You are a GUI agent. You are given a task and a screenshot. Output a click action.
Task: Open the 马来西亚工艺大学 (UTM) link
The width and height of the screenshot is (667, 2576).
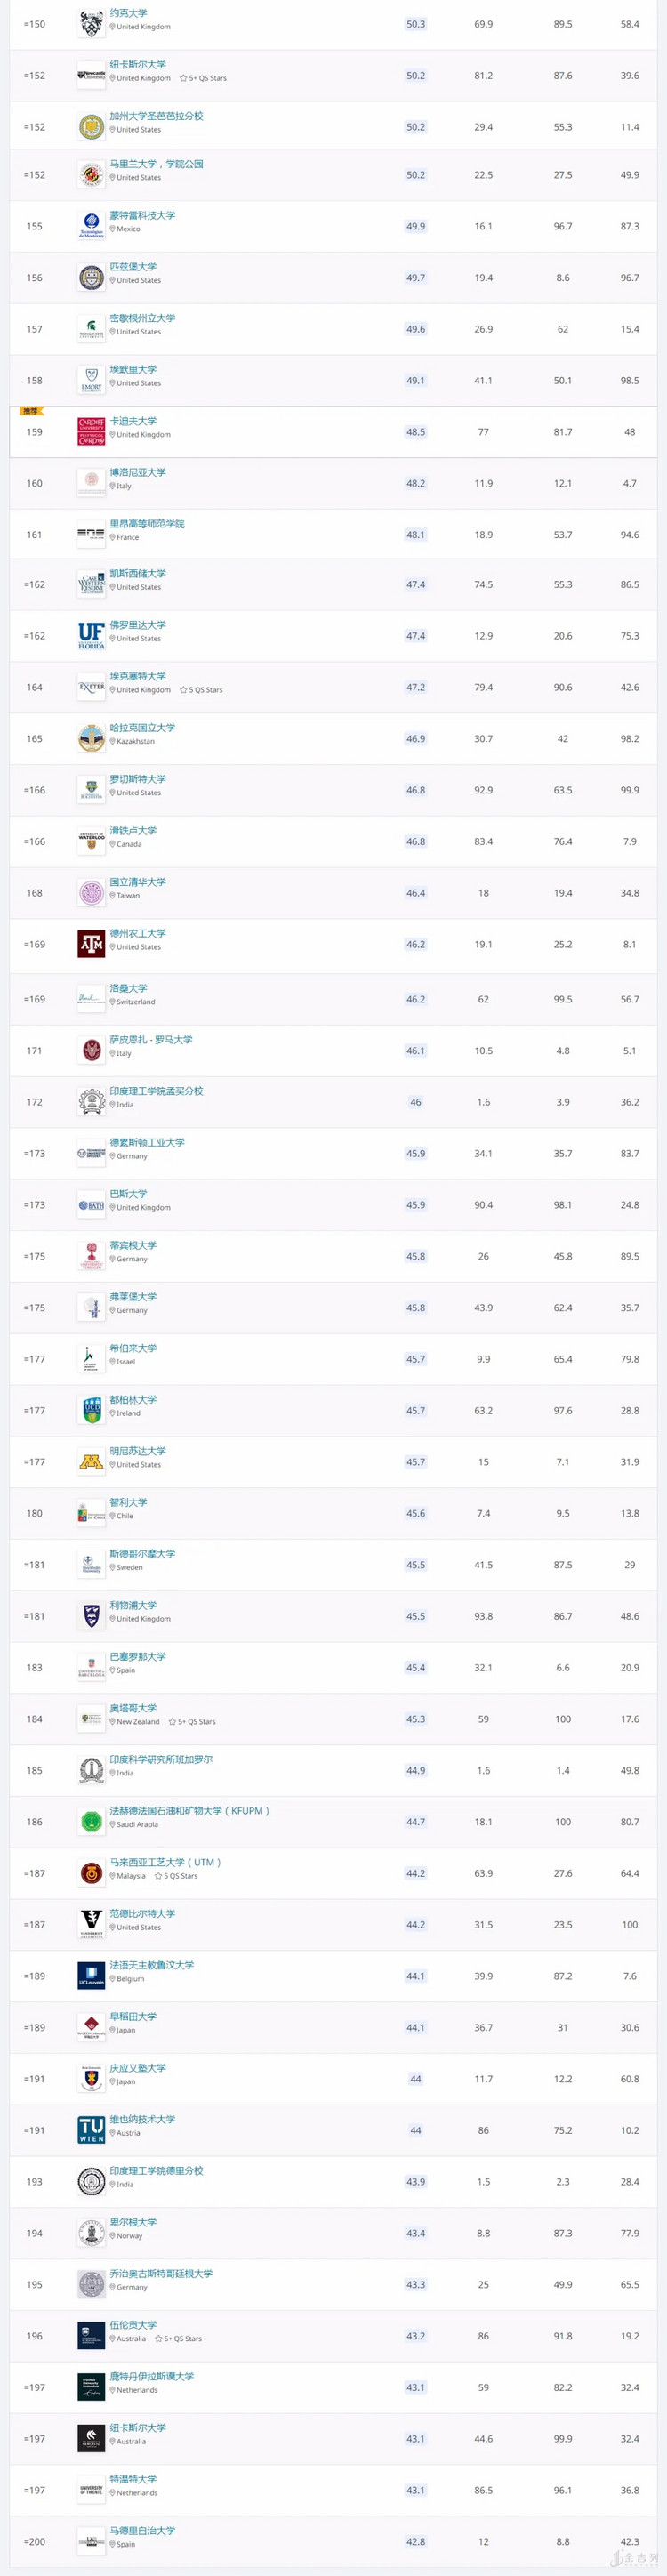point(165,1862)
